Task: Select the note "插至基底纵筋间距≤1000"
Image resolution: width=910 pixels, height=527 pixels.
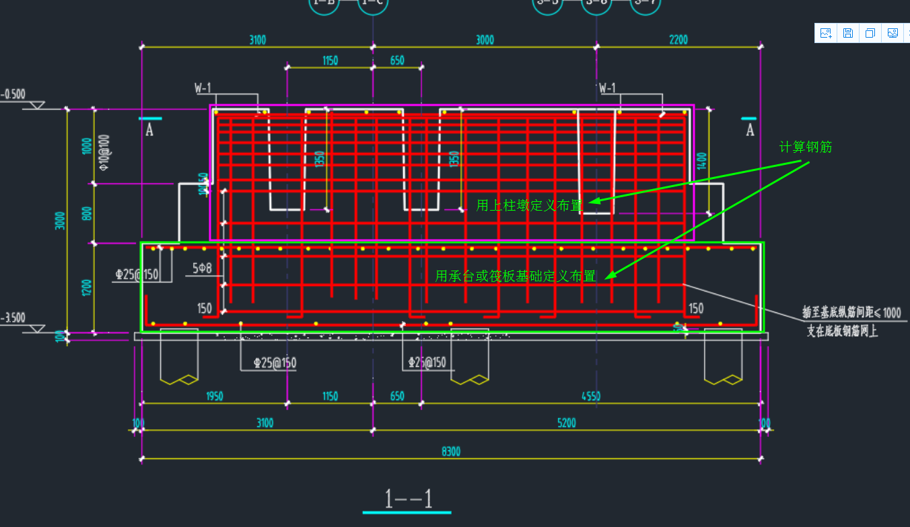Action: point(851,312)
